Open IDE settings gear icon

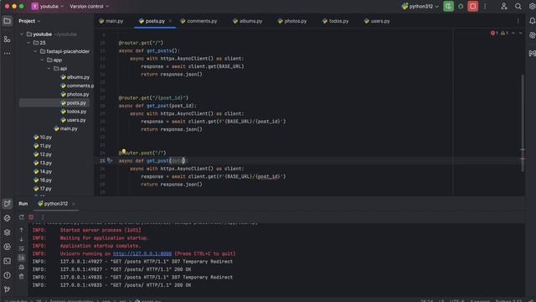coord(533,6)
